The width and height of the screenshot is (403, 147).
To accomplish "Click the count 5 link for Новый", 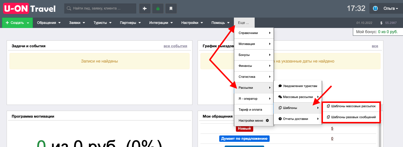I will click(x=332, y=129).
